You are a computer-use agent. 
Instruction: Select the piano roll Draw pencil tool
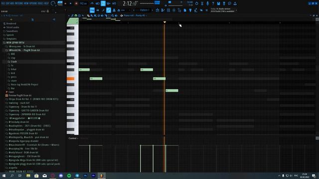[x=88, y=15]
